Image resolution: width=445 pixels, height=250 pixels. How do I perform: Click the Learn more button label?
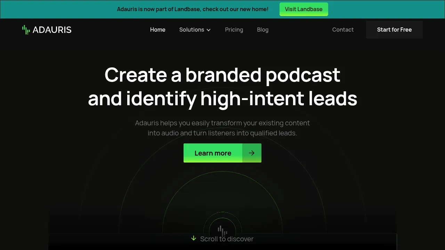tap(213, 153)
